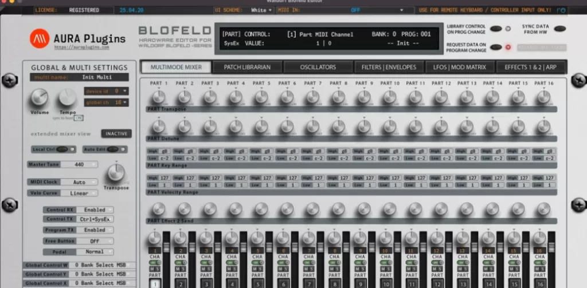Toggle Library Control on Prog Change switch
This screenshot has width=587, height=288.
(496, 29)
